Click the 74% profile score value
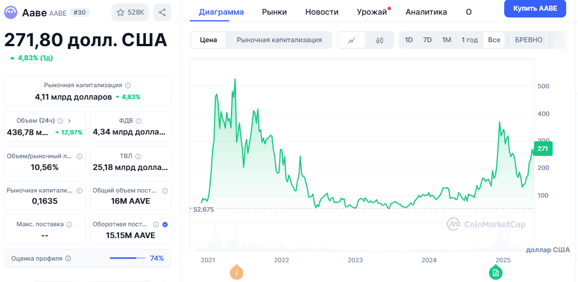 pyautogui.click(x=157, y=258)
